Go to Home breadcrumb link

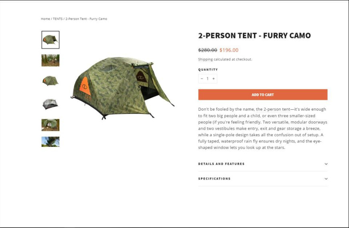click(45, 19)
